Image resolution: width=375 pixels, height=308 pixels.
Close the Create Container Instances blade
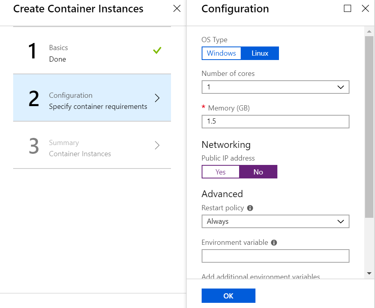pos(177,9)
